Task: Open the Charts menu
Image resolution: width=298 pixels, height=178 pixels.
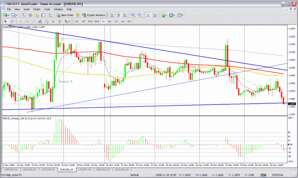Action: coord(37,9)
